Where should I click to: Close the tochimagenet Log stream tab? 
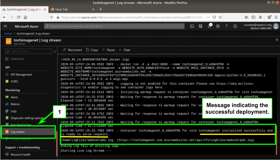pos(45,9)
